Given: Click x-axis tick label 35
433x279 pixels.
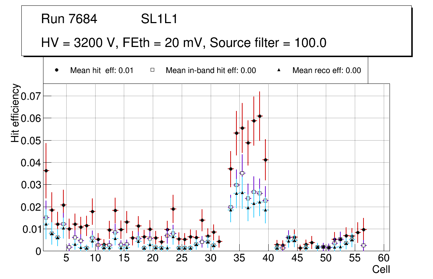Looking at the screenshot, I should [x=239, y=258].
